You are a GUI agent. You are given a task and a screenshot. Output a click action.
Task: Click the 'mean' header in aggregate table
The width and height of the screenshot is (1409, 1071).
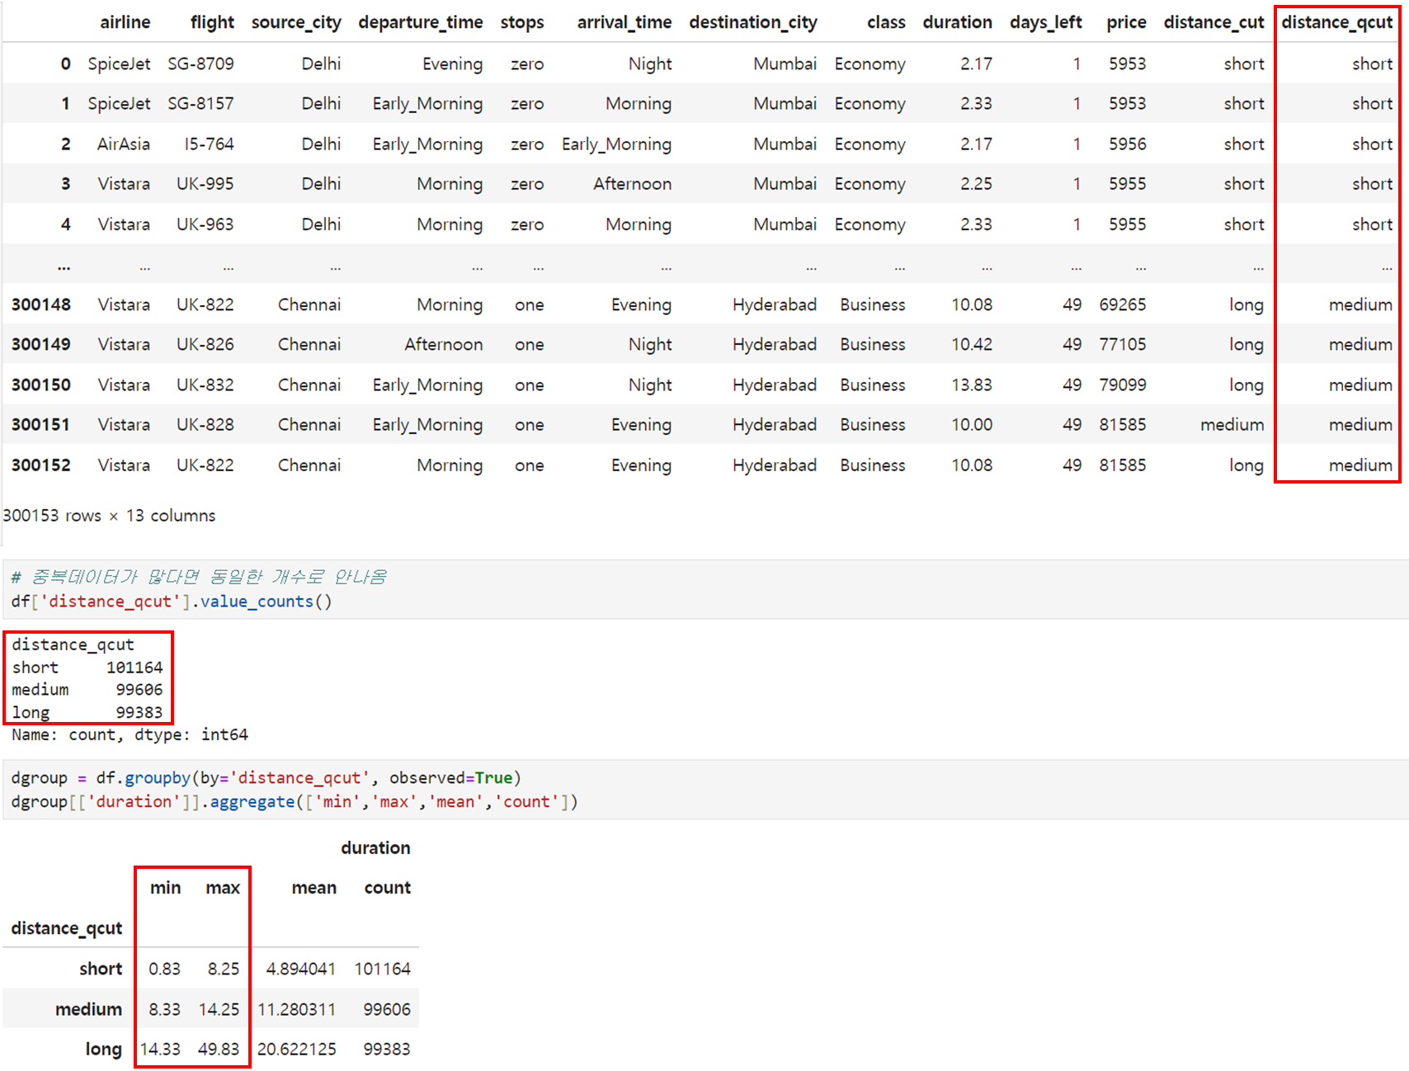[x=314, y=888]
